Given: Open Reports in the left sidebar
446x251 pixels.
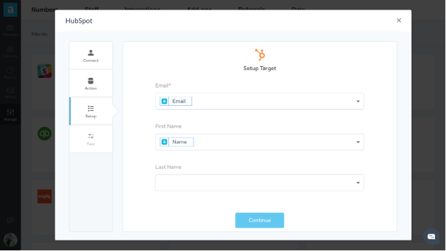Looking at the screenshot, I should [10, 73].
